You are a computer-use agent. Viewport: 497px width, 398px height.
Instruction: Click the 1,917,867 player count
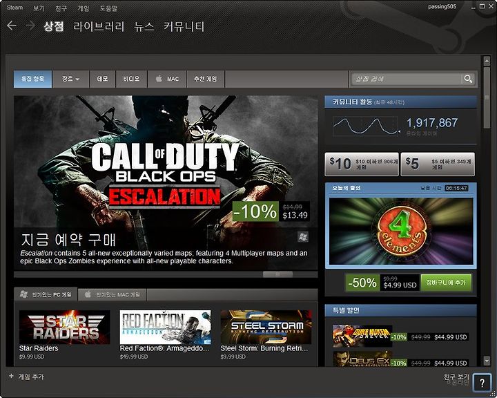[x=432, y=123]
